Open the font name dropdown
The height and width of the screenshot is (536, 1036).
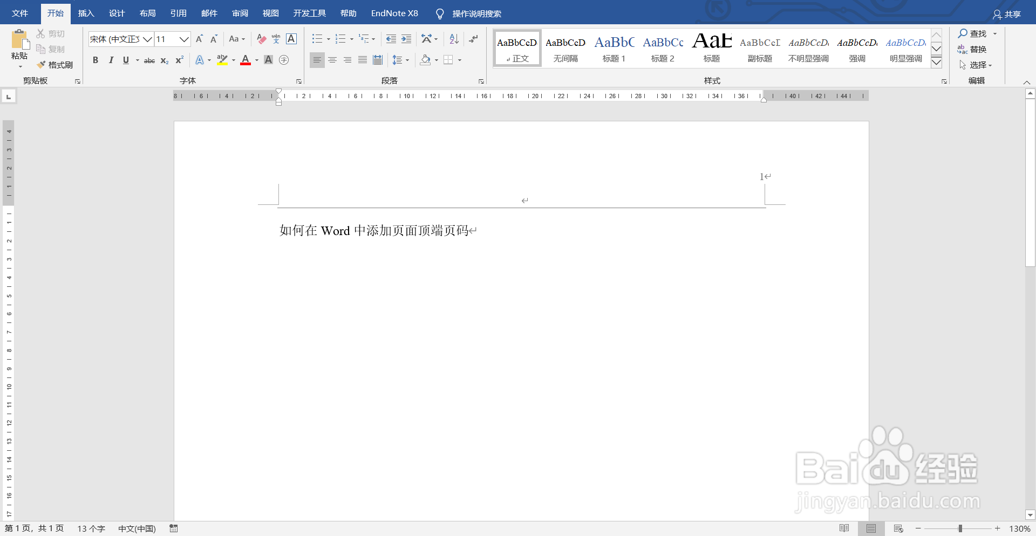pyautogui.click(x=148, y=39)
